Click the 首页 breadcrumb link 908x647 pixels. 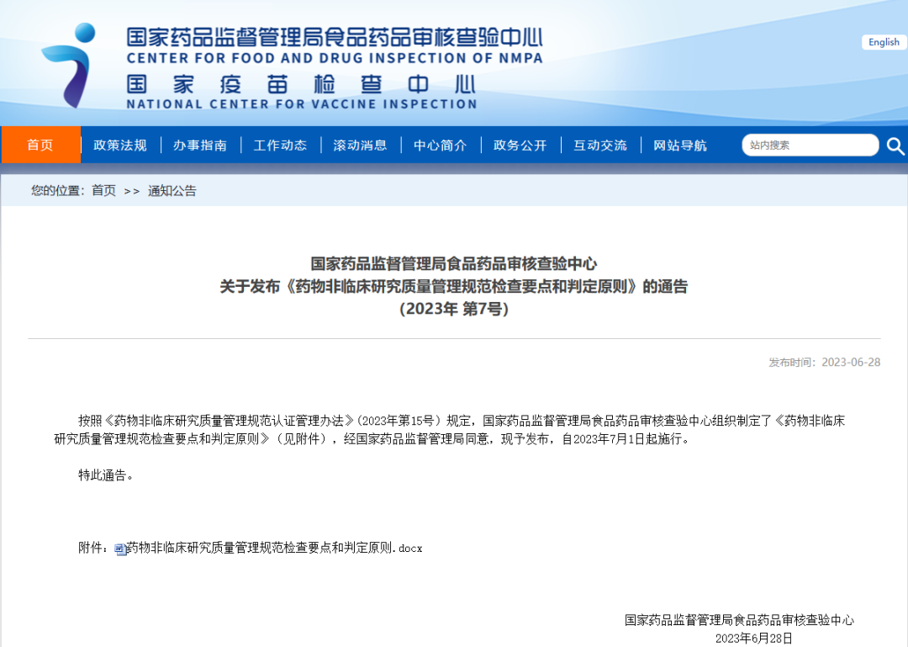coord(103,191)
